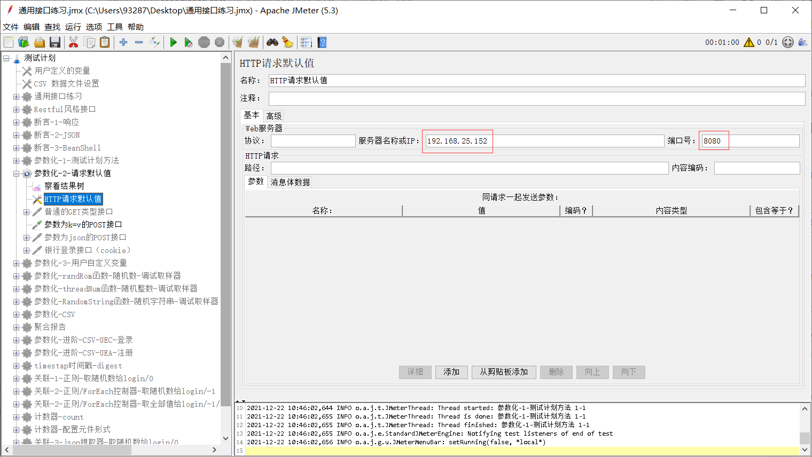
Task: Open the 运行 menu
Action: pos(73,27)
